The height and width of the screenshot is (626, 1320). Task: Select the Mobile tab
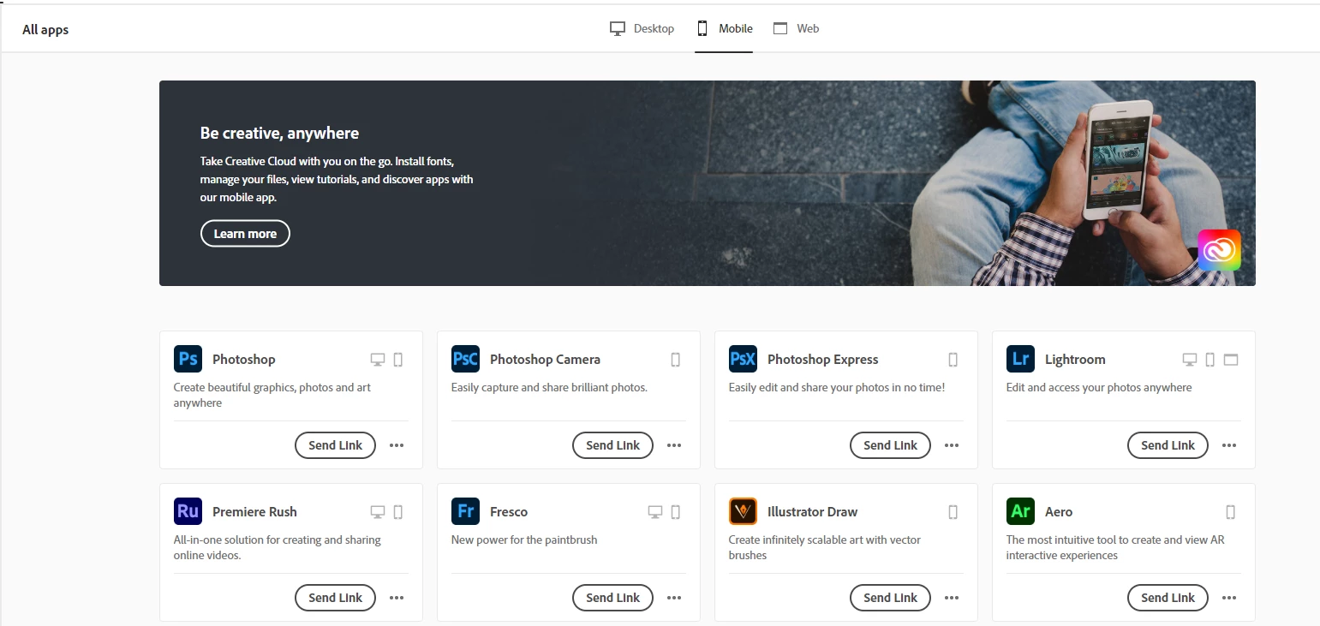tap(724, 28)
